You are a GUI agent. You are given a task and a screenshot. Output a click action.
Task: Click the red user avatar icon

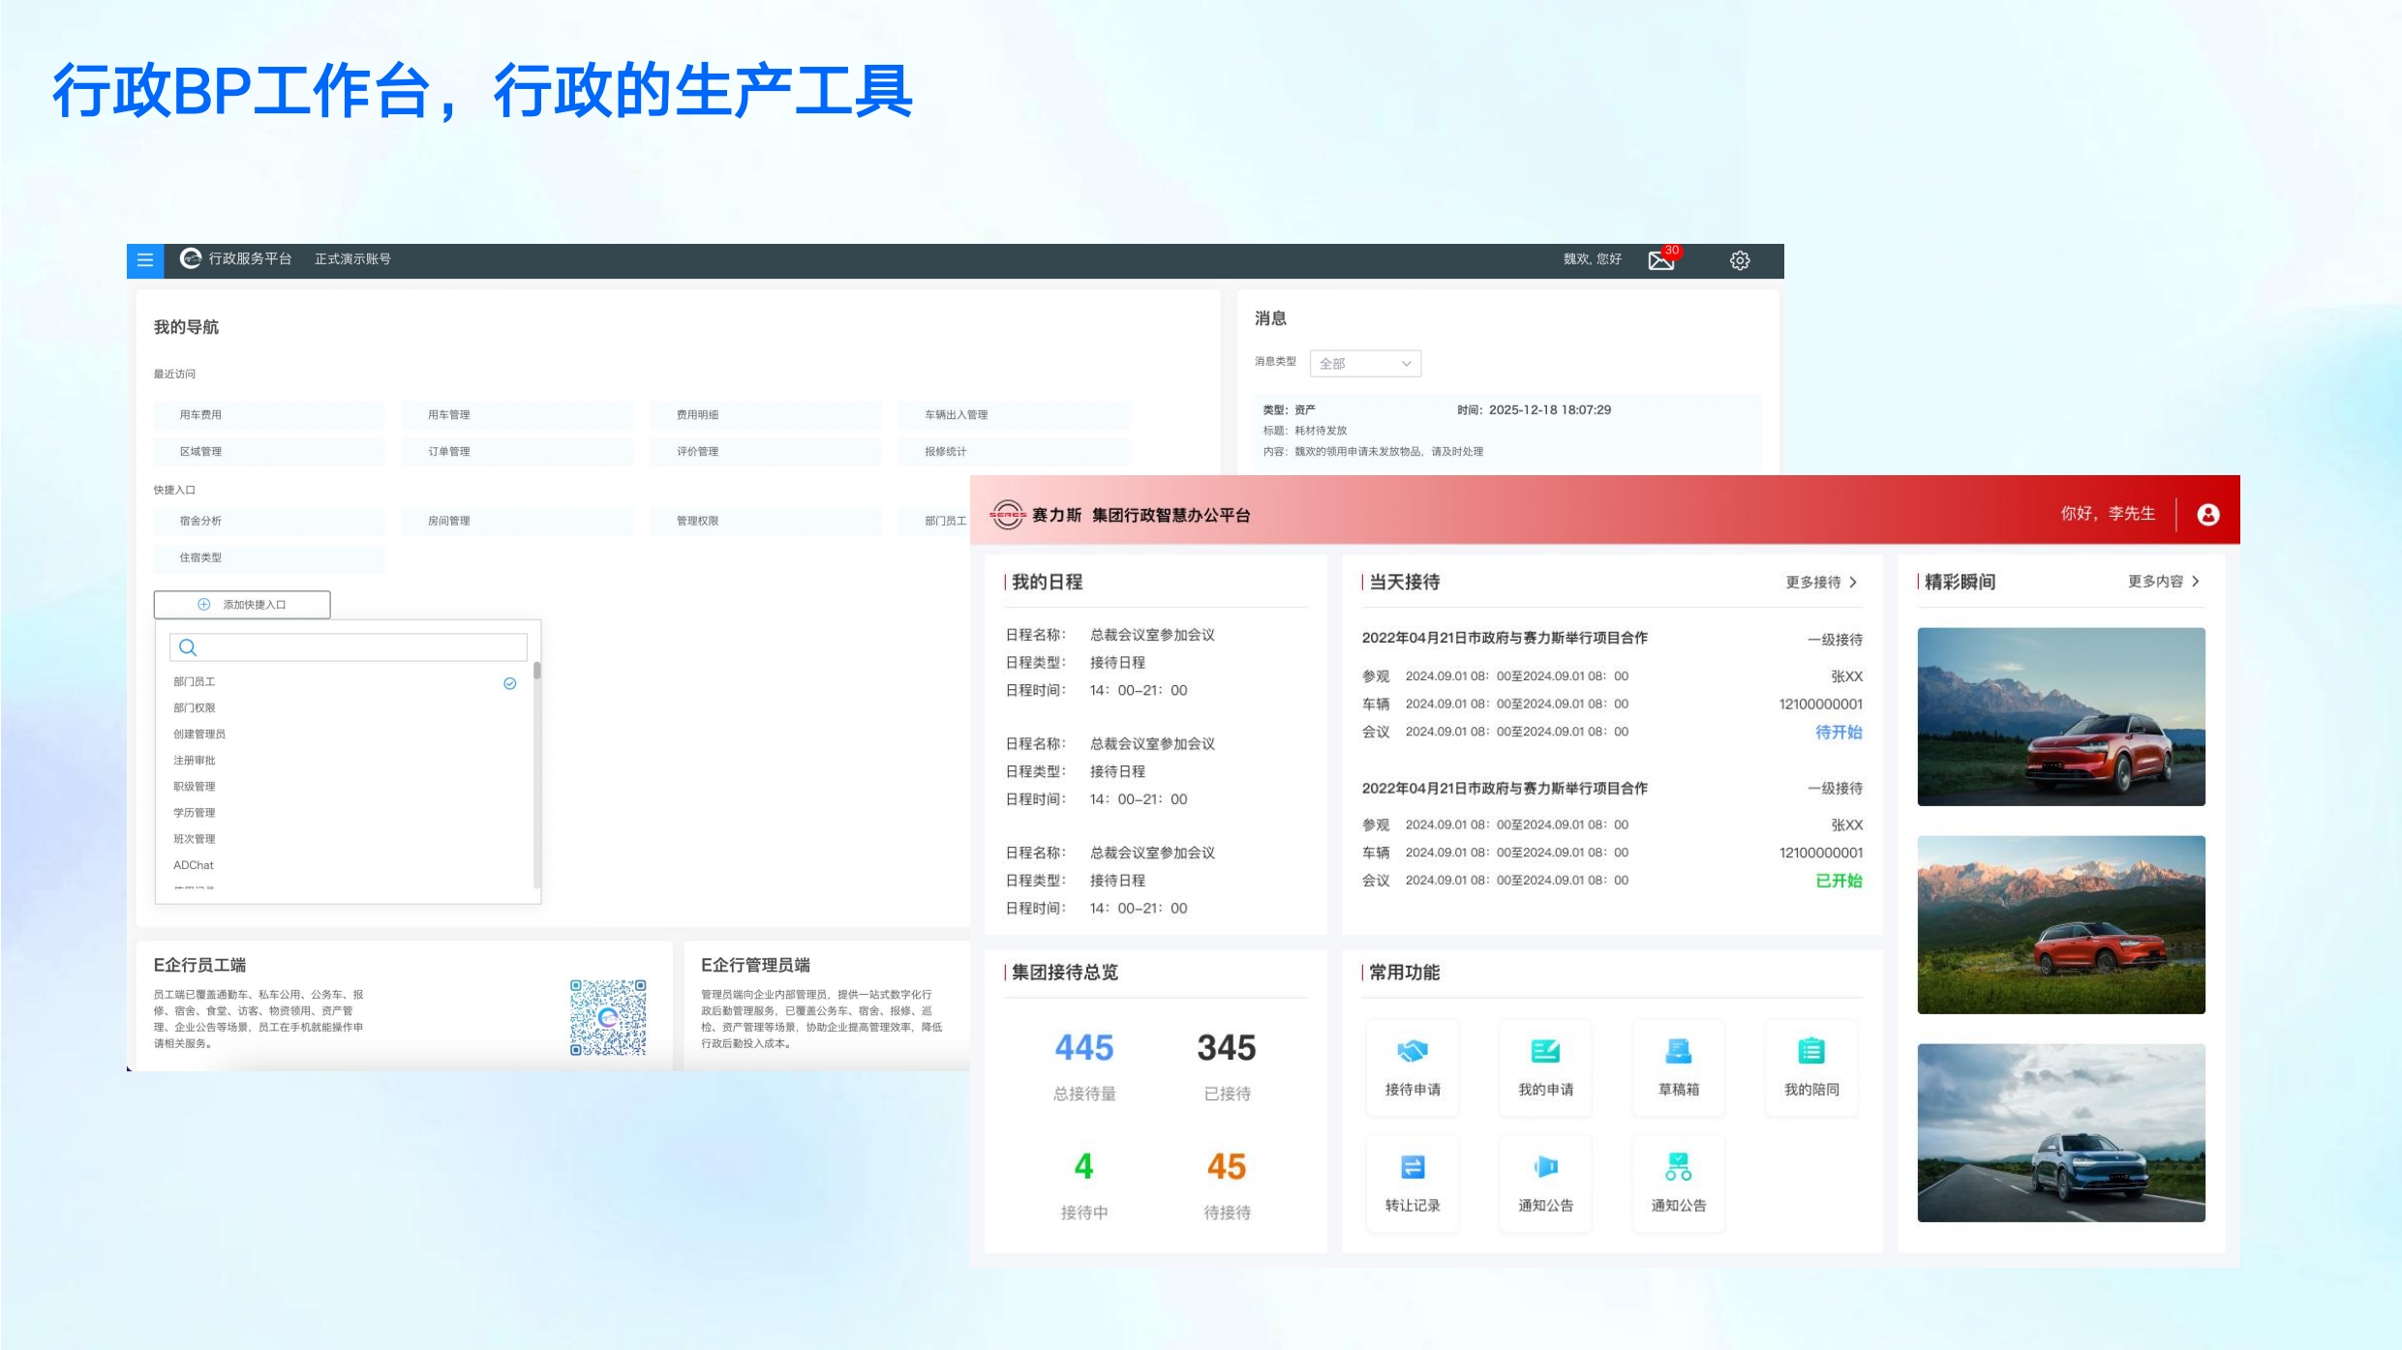coord(2208,515)
